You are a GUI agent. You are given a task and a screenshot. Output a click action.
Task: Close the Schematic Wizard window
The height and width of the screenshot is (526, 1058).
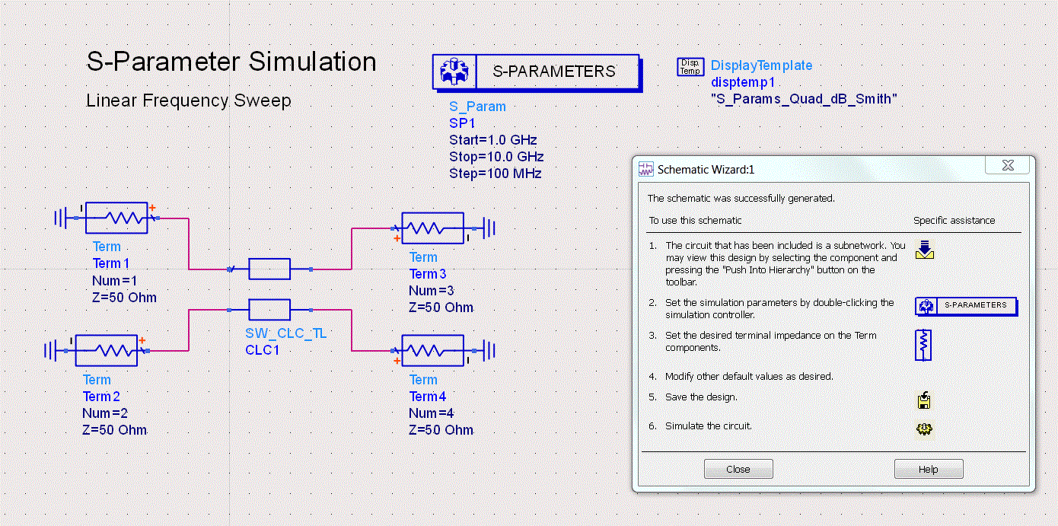click(1008, 165)
